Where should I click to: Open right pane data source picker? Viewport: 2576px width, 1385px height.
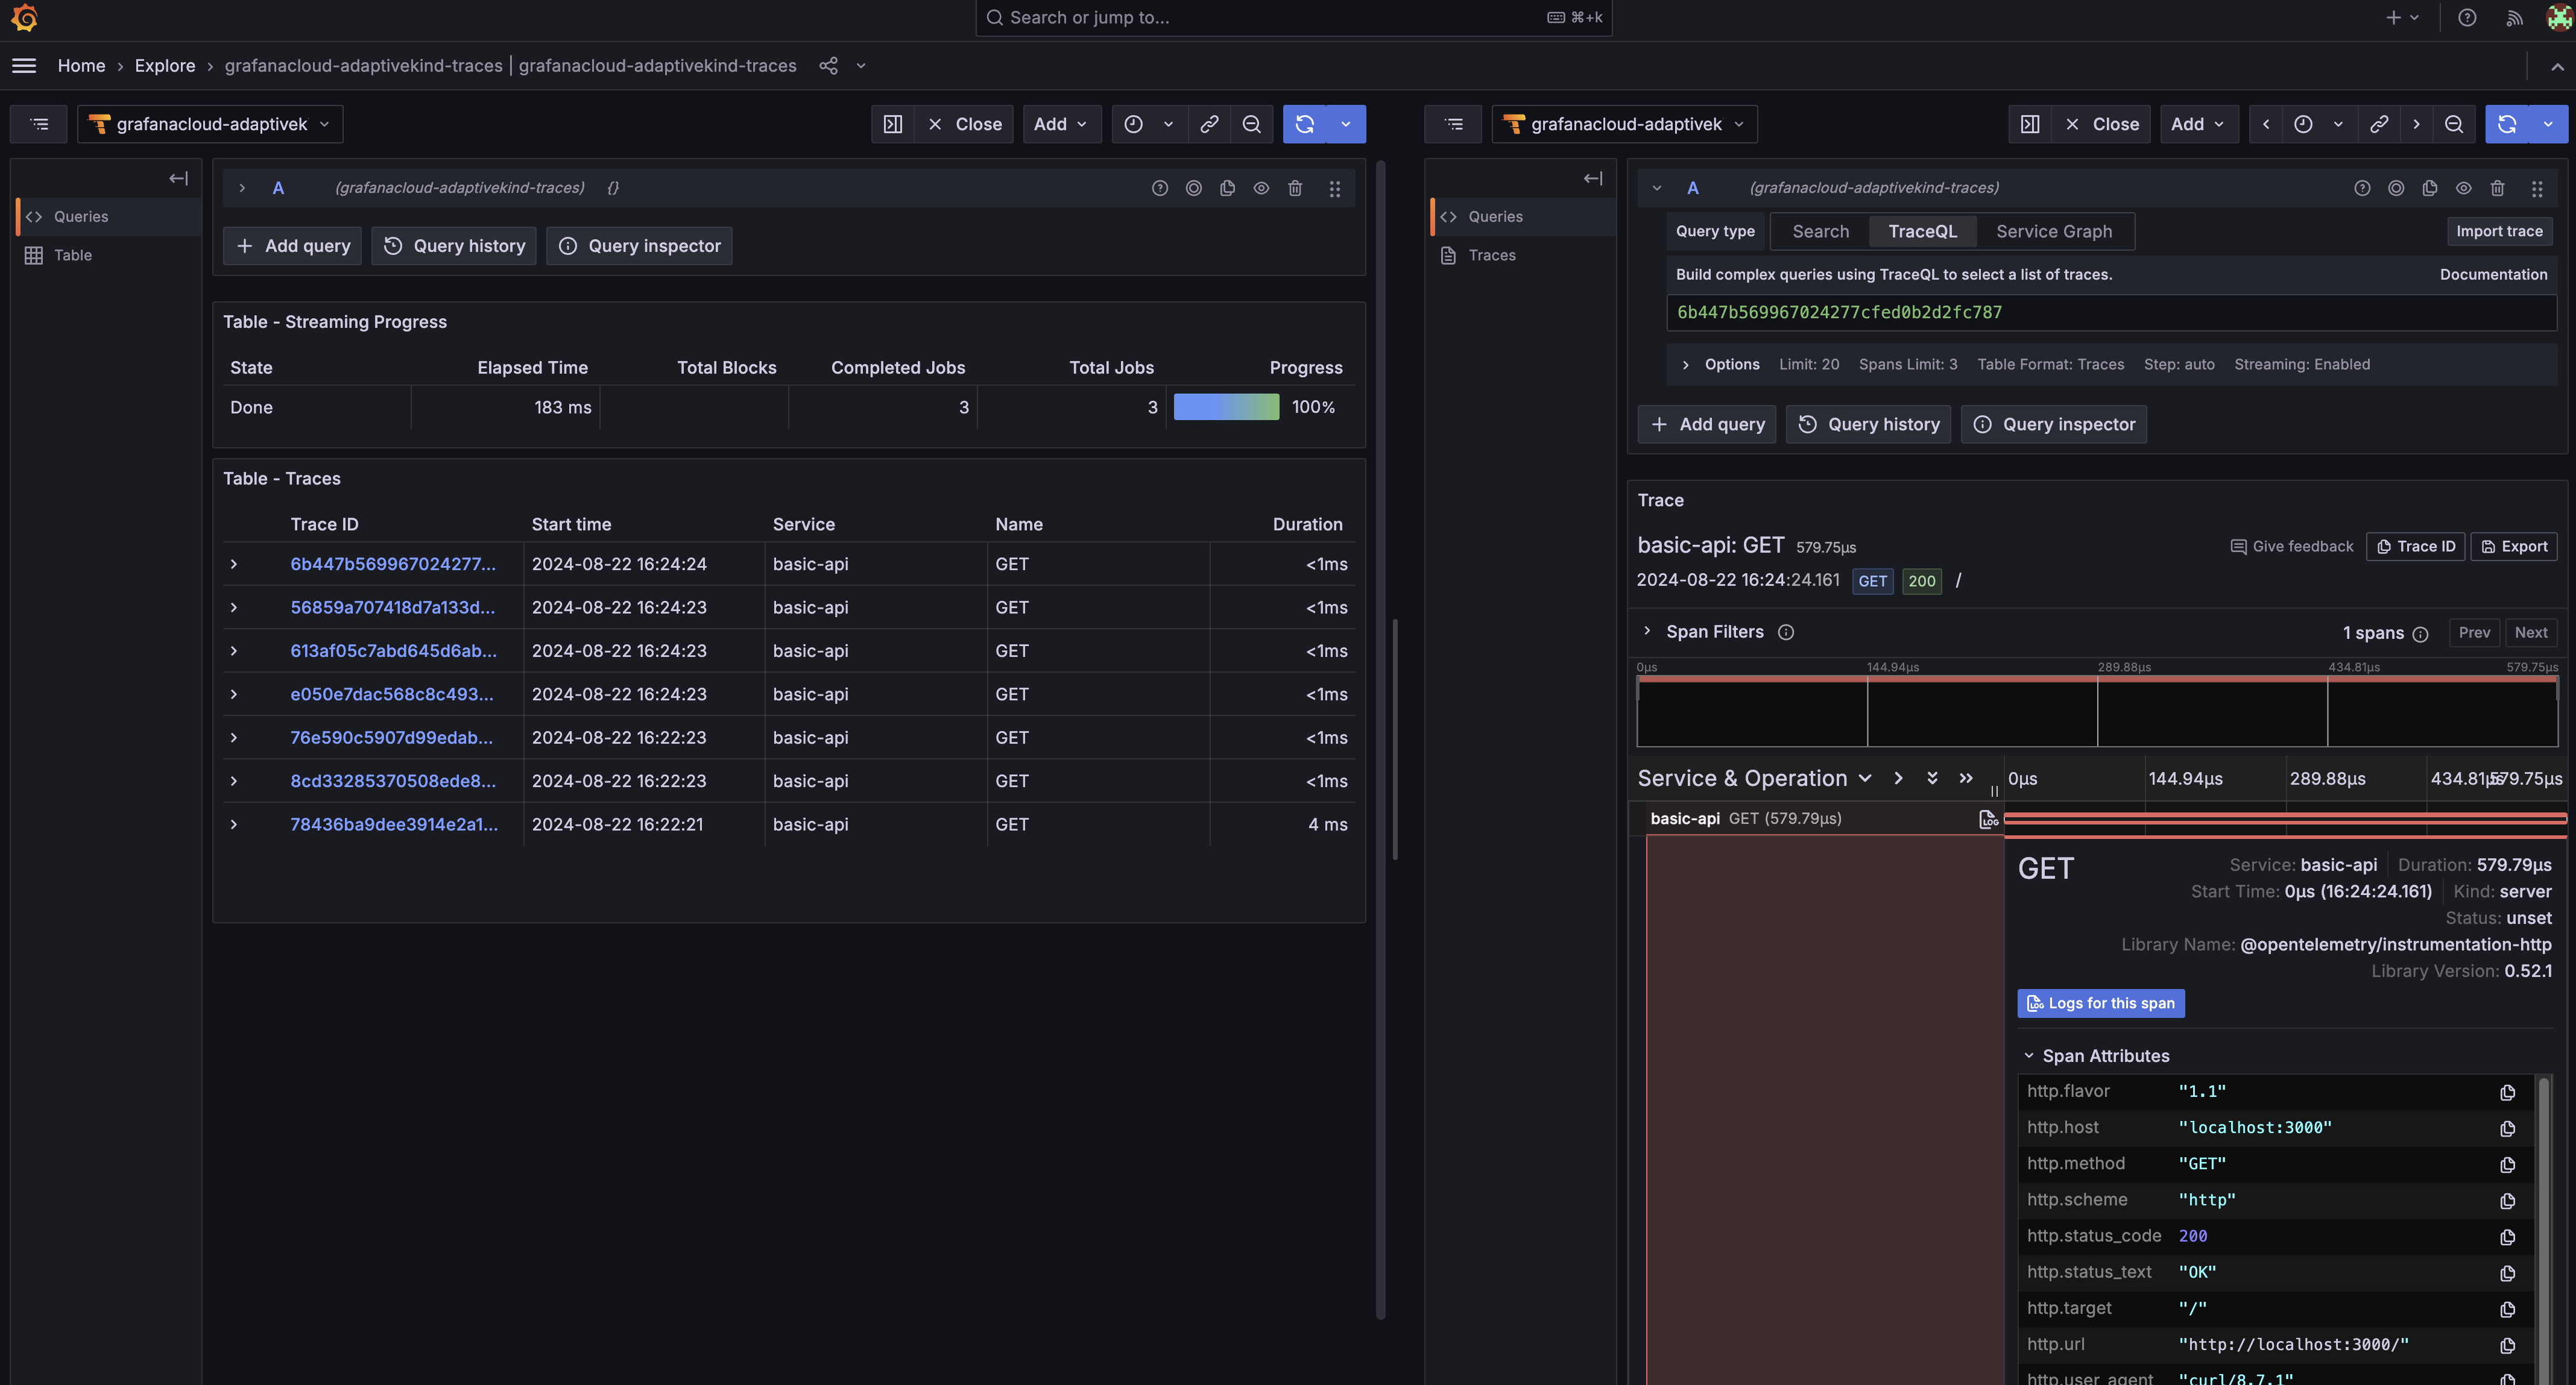point(1624,124)
